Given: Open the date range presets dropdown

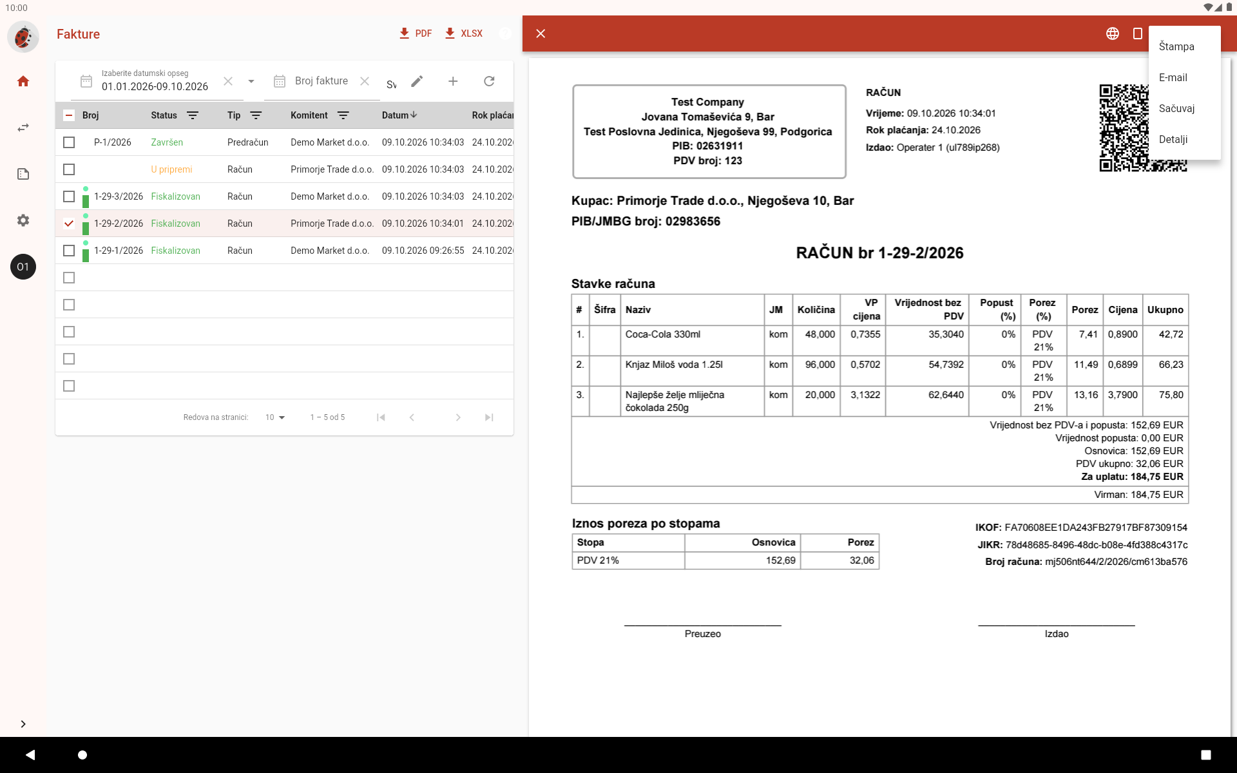Looking at the screenshot, I should coord(251,81).
